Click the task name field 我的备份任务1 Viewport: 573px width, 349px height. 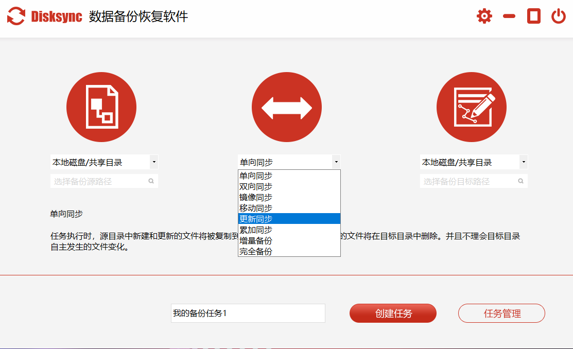click(x=248, y=313)
